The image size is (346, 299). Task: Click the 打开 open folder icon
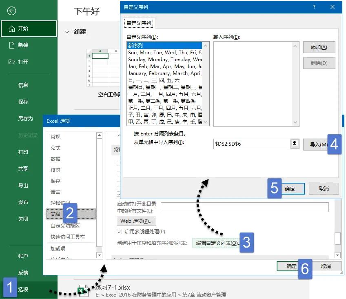tap(12, 62)
